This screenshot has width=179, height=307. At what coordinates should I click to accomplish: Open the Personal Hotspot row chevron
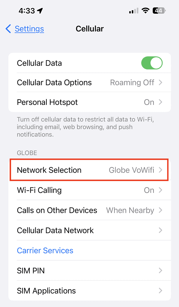click(160, 102)
